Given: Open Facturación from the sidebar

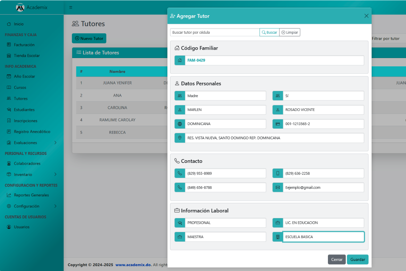Looking at the screenshot, I should (x=24, y=45).
